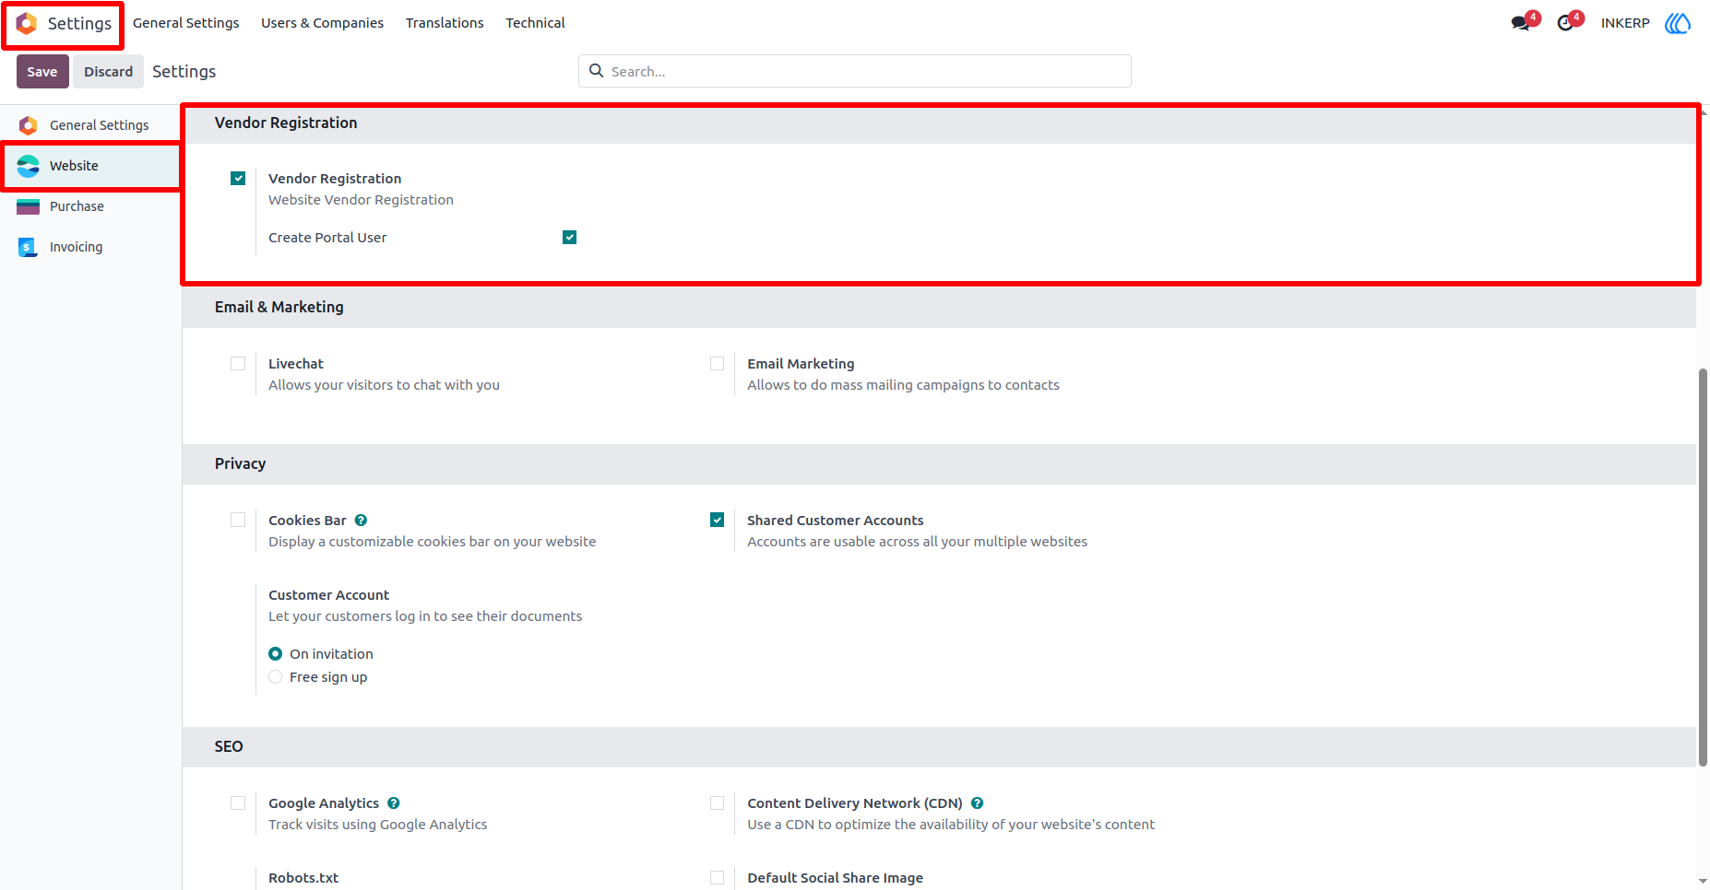1710x890 pixels.
Task: Click the Discard button
Action: coord(109,72)
